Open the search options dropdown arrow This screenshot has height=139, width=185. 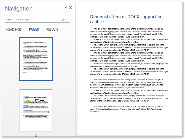point(68,19)
